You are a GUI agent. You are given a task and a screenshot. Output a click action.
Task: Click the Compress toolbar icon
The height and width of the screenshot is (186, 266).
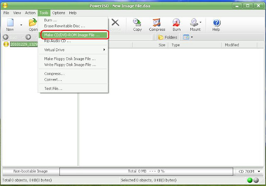[157, 22]
